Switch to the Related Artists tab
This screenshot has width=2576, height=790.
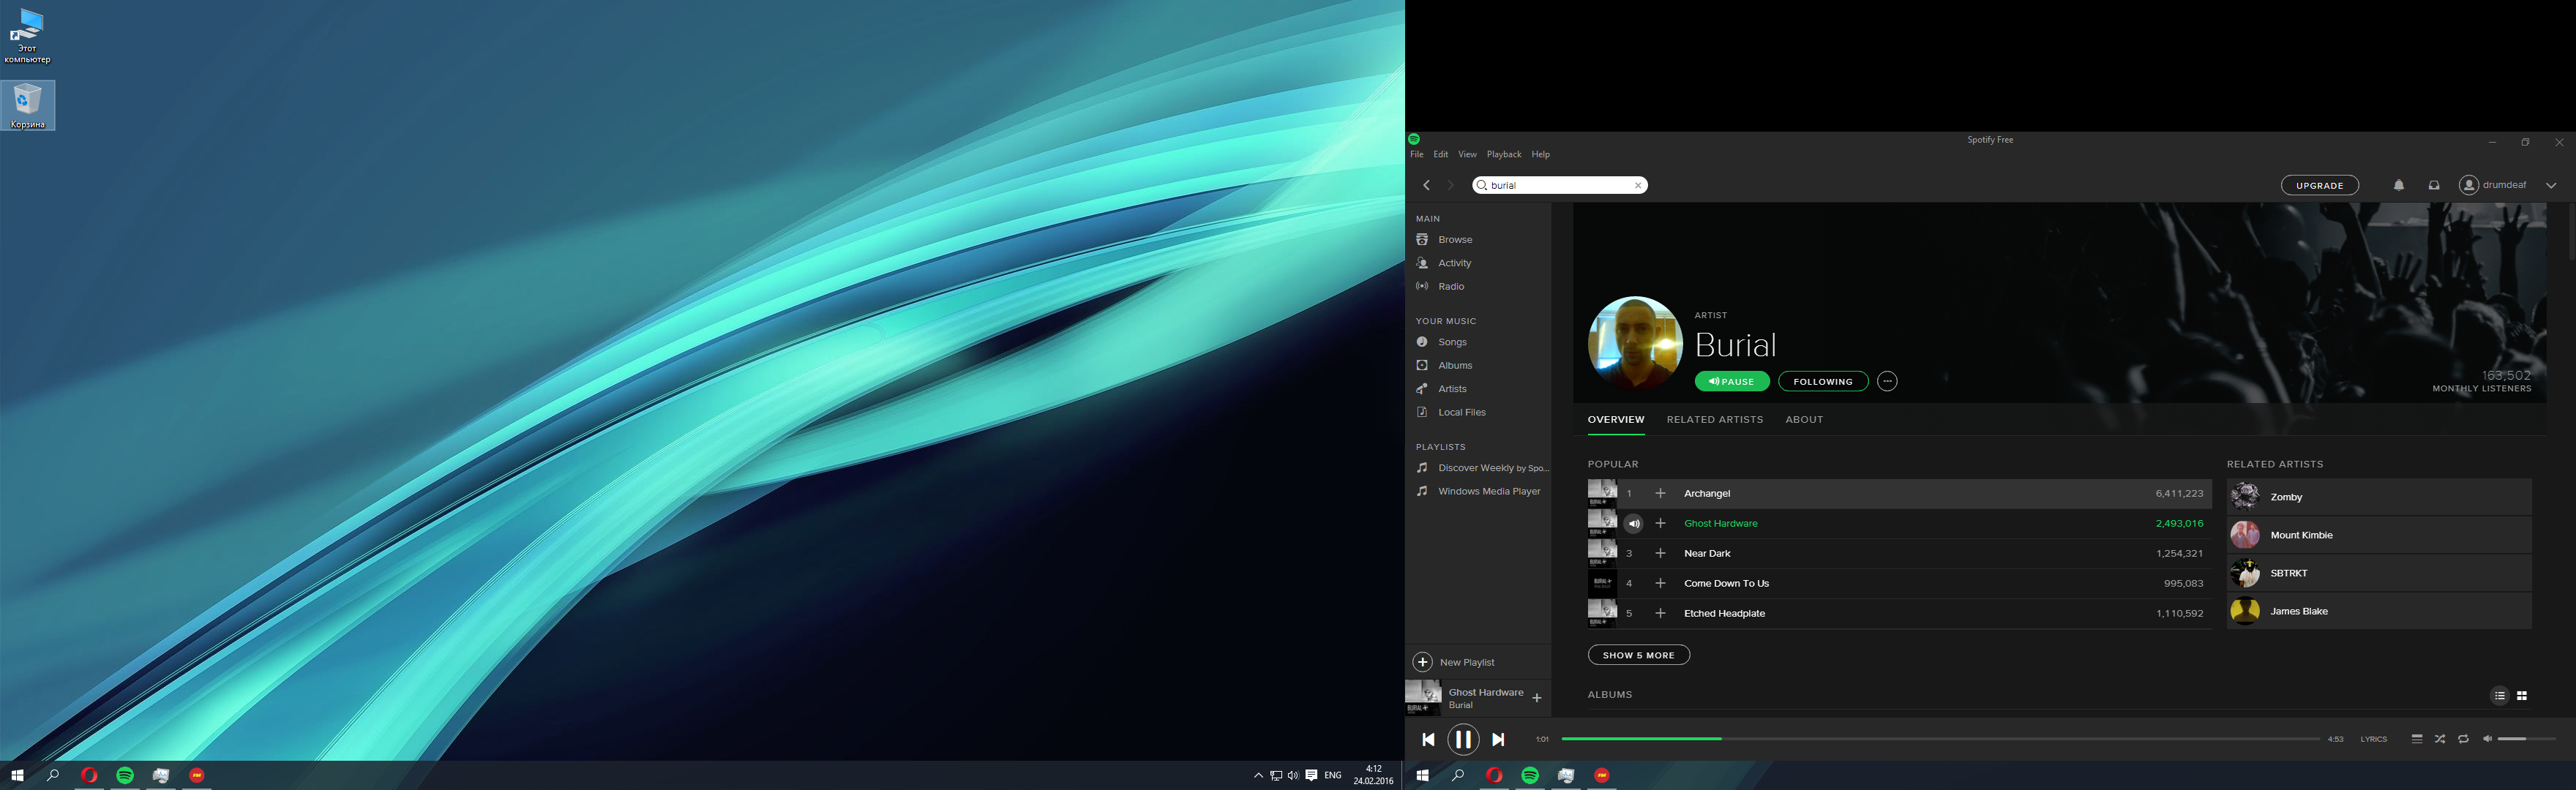pyautogui.click(x=1715, y=420)
